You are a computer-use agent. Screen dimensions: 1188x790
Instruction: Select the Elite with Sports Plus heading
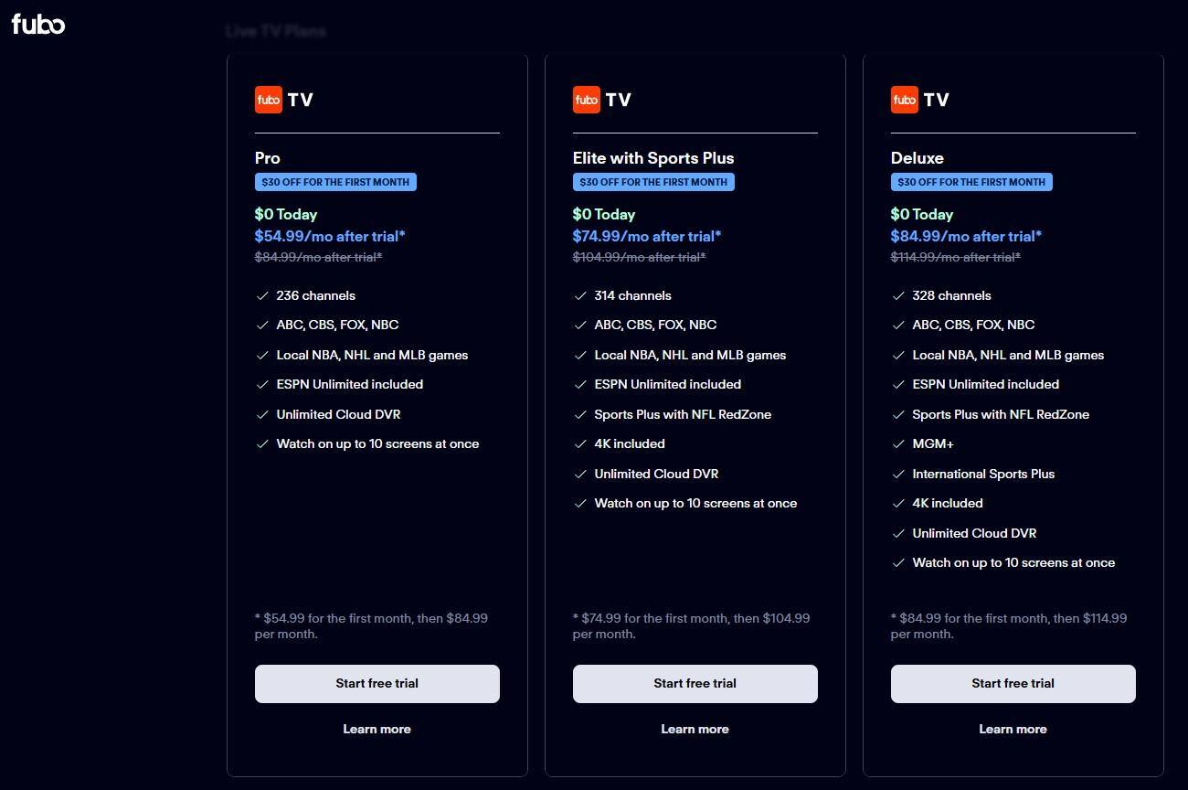click(x=653, y=158)
